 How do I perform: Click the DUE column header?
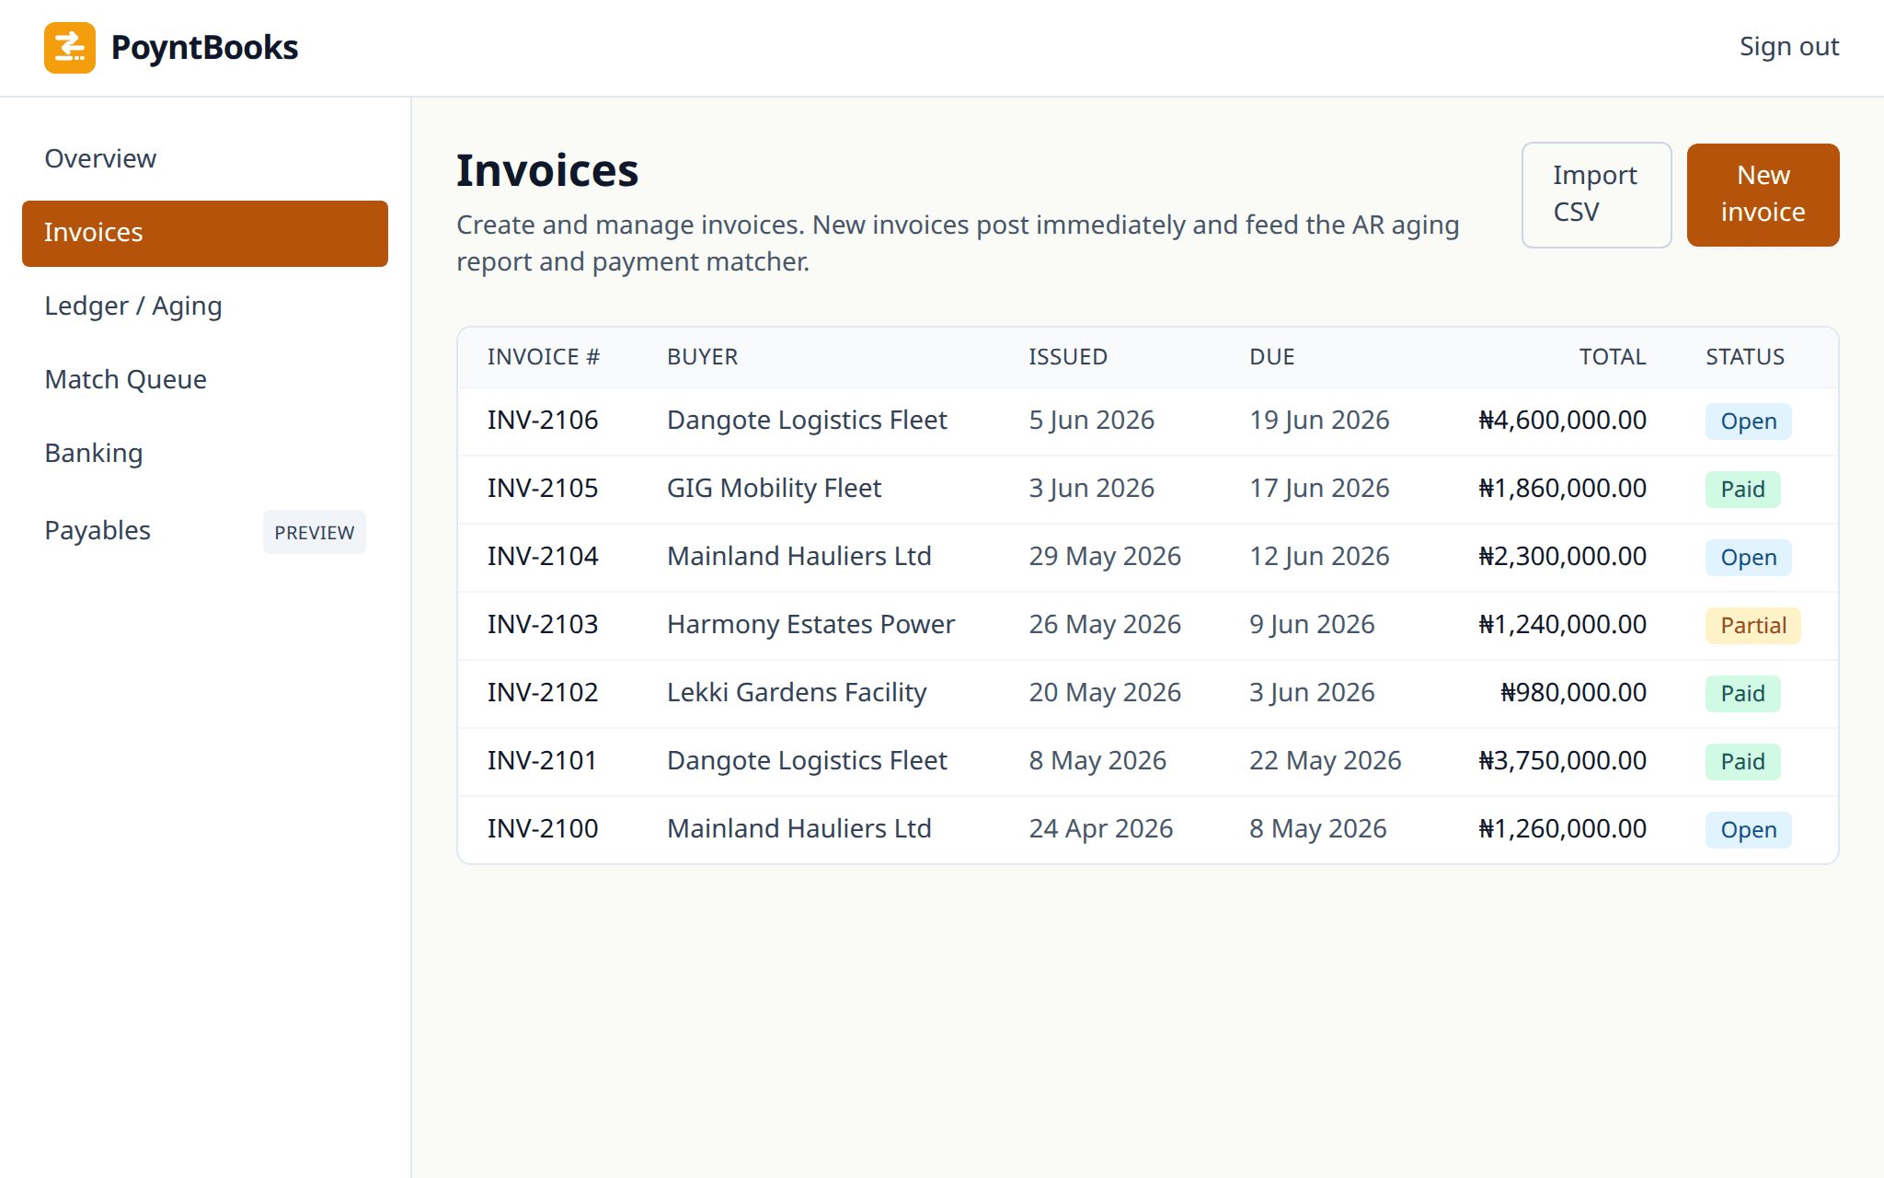[x=1272, y=357]
